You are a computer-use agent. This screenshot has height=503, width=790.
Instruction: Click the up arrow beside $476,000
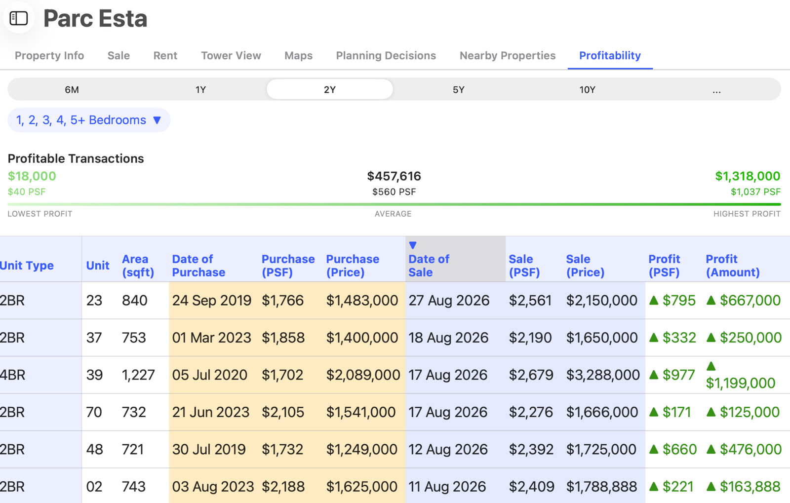tap(711, 449)
